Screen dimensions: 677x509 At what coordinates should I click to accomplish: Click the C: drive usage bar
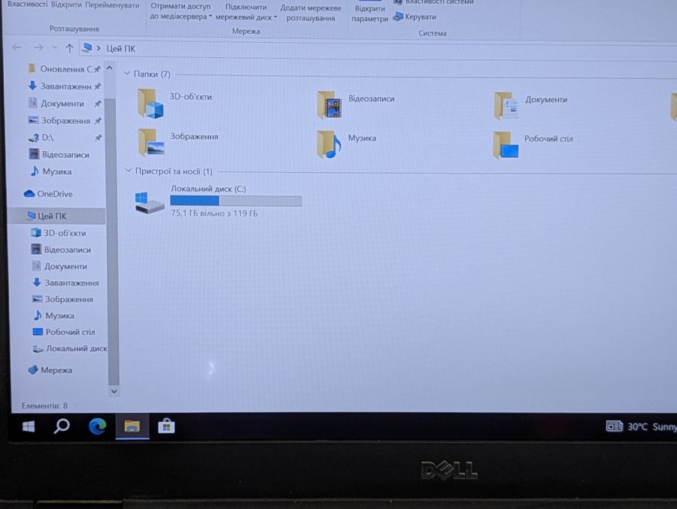click(x=235, y=201)
